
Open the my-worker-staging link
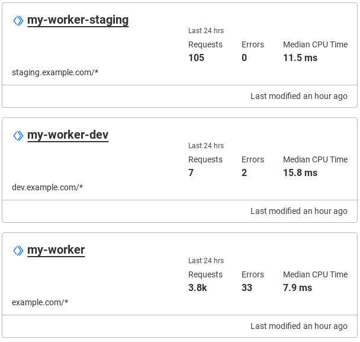(x=78, y=20)
